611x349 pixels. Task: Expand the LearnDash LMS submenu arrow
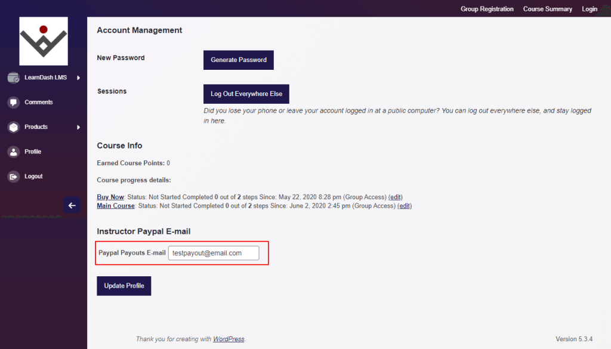78,77
